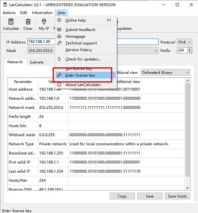198x213 pixels.
Task: Select the First valid IP row
Action: [x=96, y=162]
